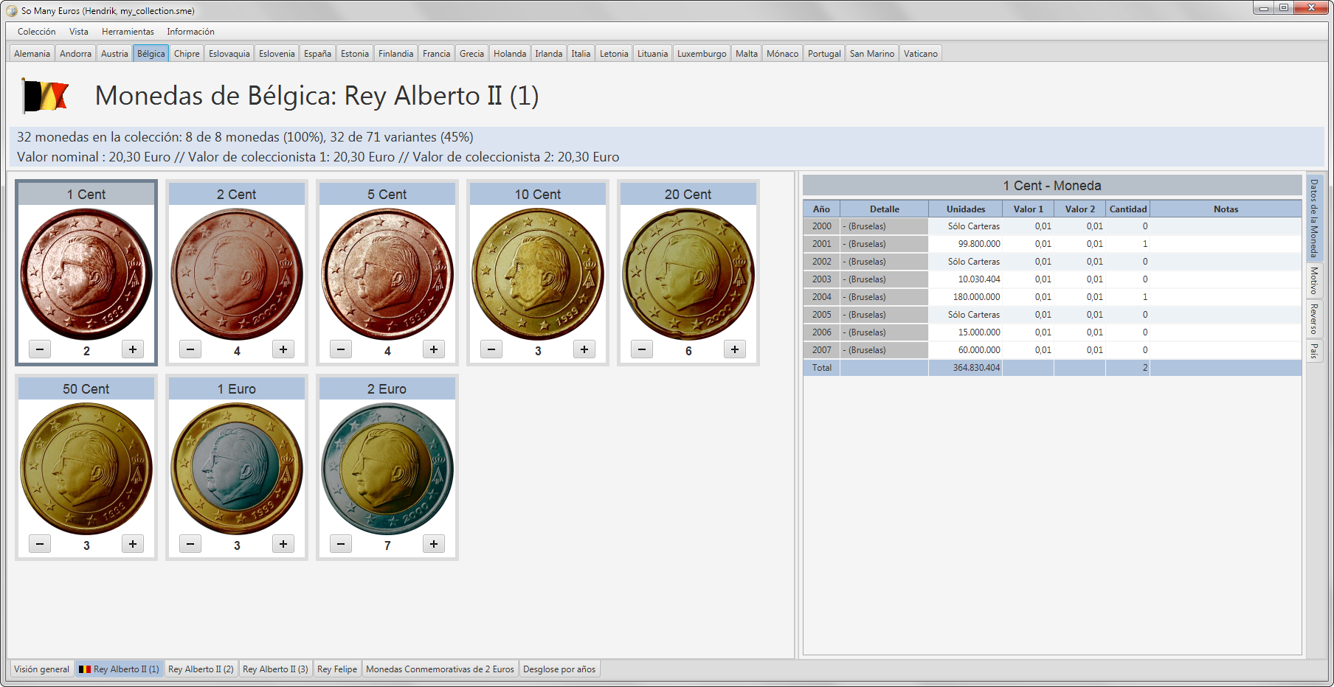Subtract one from the 2 Euro count

(x=341, y=544)
